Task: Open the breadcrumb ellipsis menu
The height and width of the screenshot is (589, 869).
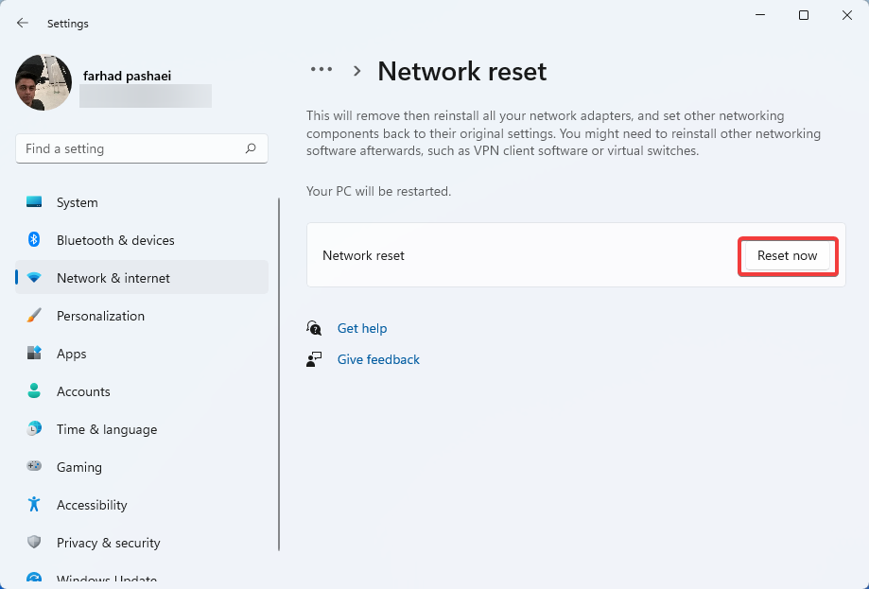Action: coord(322,70)
